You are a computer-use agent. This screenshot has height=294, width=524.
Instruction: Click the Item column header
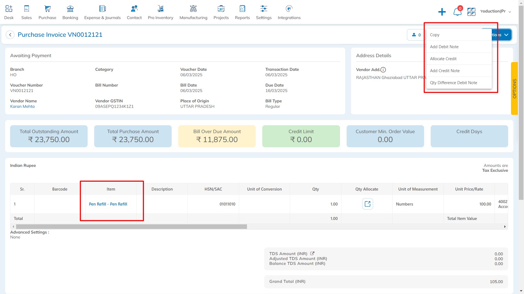[111, 189]
